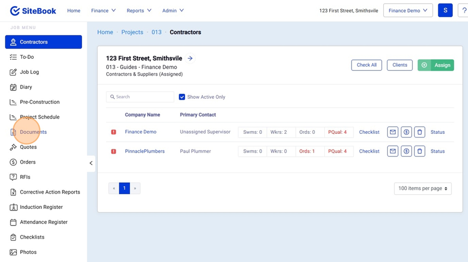
Task: Open Documents in the job menu
Action: pos(33,132)
